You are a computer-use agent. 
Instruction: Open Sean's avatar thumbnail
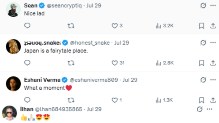[13, 9]
